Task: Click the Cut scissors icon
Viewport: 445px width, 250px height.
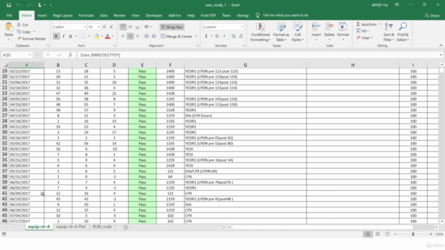Action: (x=19, y=25)
